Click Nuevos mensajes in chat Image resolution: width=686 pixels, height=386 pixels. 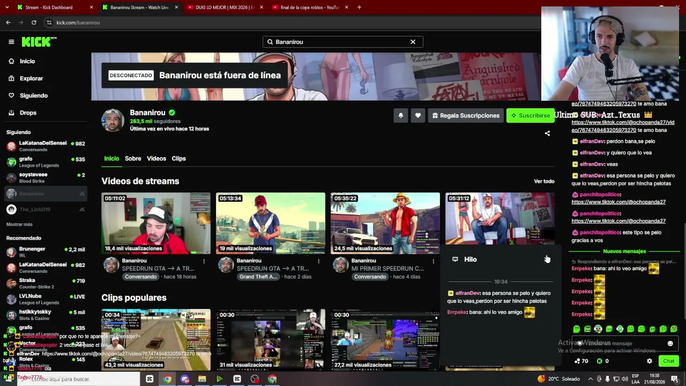point(624,251)
